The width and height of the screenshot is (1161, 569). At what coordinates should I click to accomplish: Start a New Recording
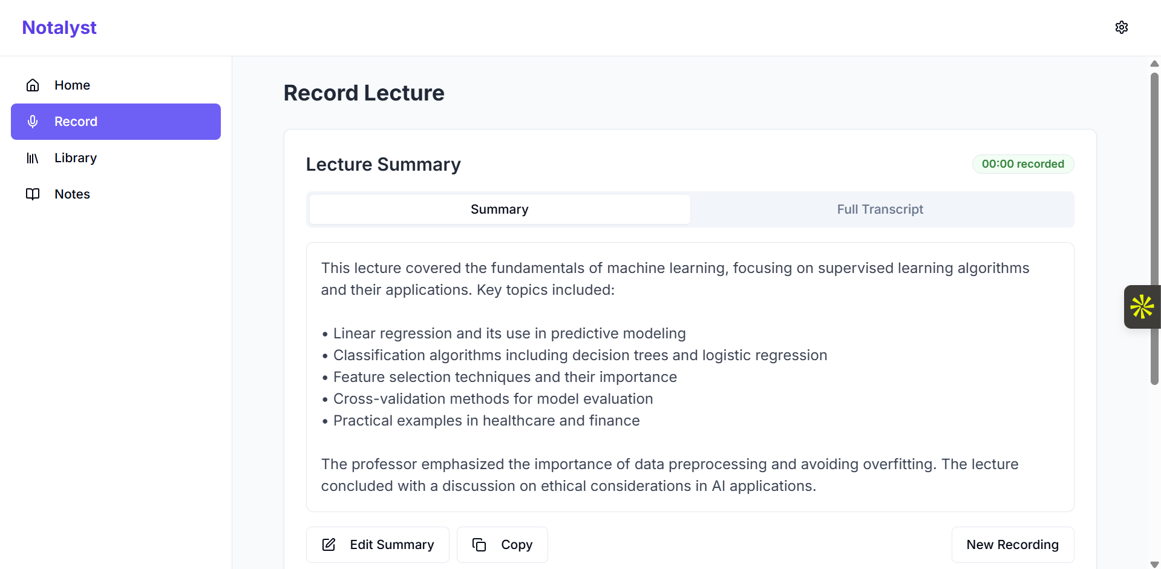point(1012,545)
